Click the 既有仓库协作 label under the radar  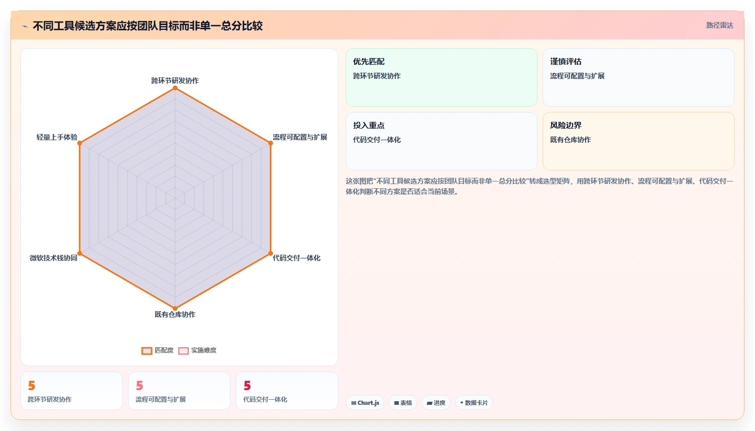point(175,314)
